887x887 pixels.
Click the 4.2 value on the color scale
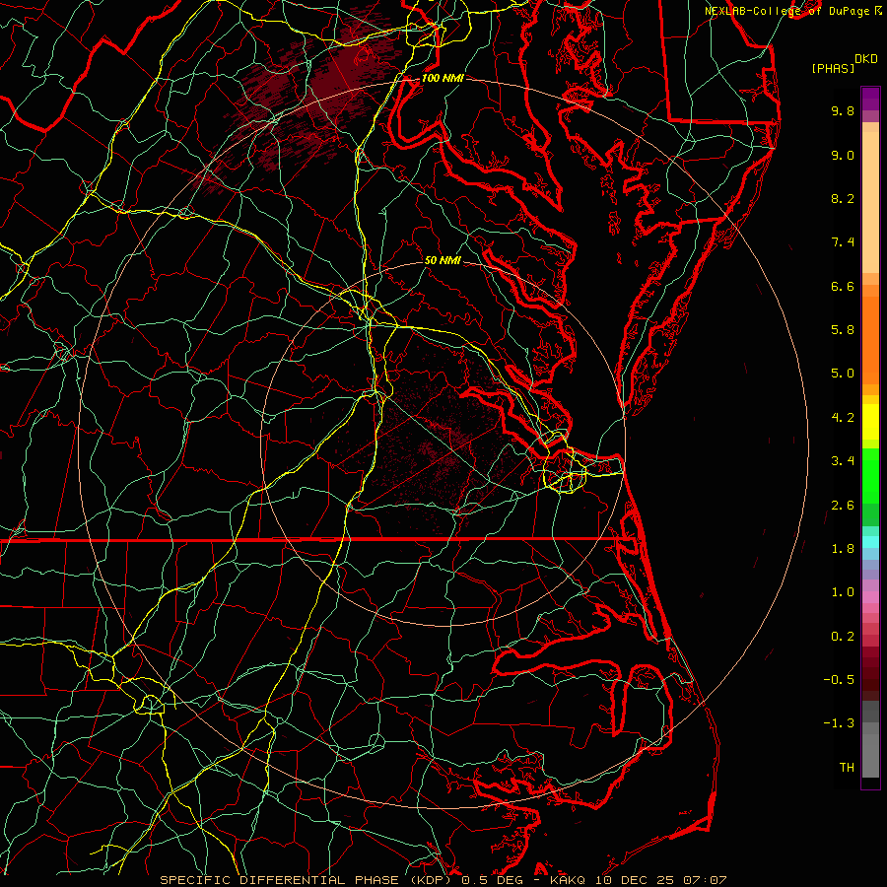point(843,418)
